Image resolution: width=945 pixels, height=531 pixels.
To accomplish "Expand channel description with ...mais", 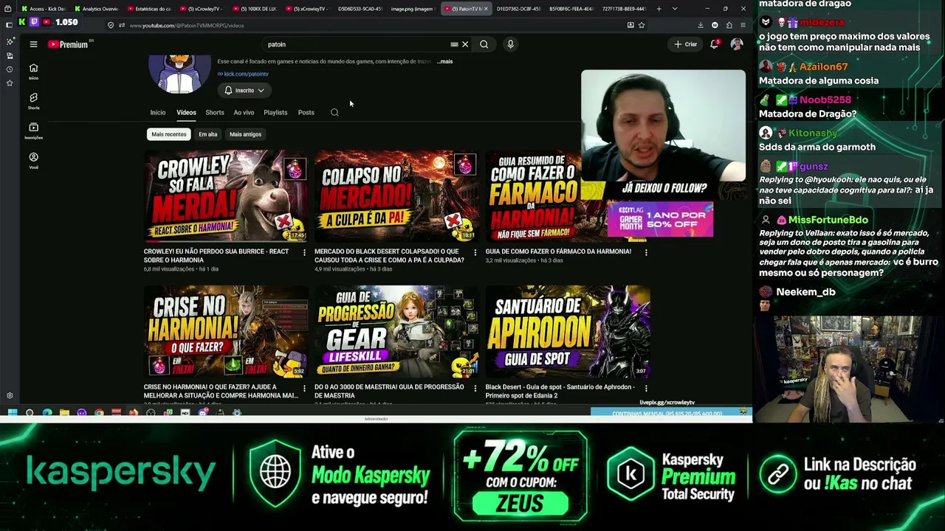I will 445,61.
